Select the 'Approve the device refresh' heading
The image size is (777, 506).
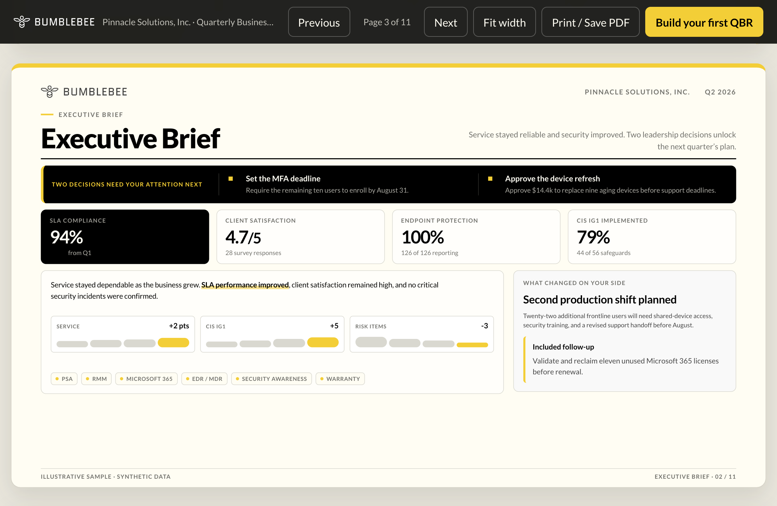(552, 178)
